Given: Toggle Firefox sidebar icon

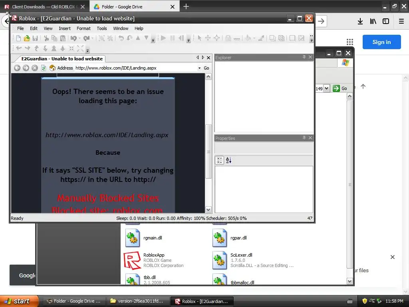Looking at the screenshot, I should coord(386,21).
